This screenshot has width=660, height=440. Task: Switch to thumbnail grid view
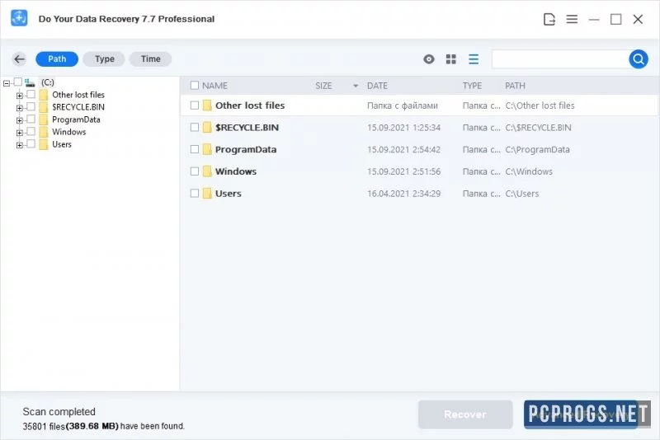pos(450,59)
